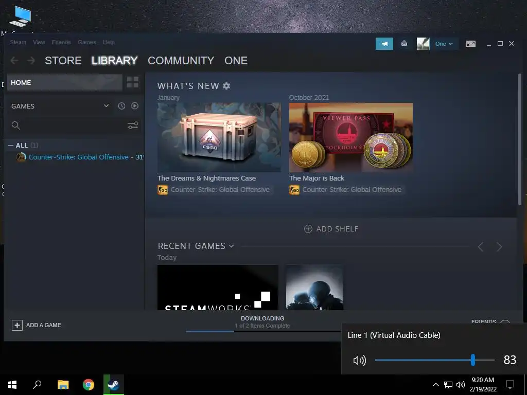This screenshot has width=527, height=395.
Task: Click the download progress bar
Action: click(x=263, y=332)
